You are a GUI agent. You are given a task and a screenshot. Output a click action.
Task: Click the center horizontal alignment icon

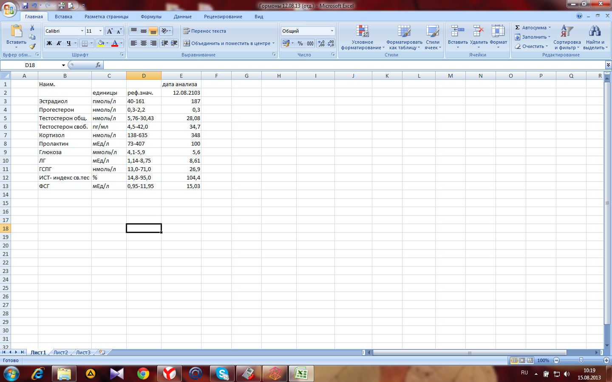coord(144,43)
